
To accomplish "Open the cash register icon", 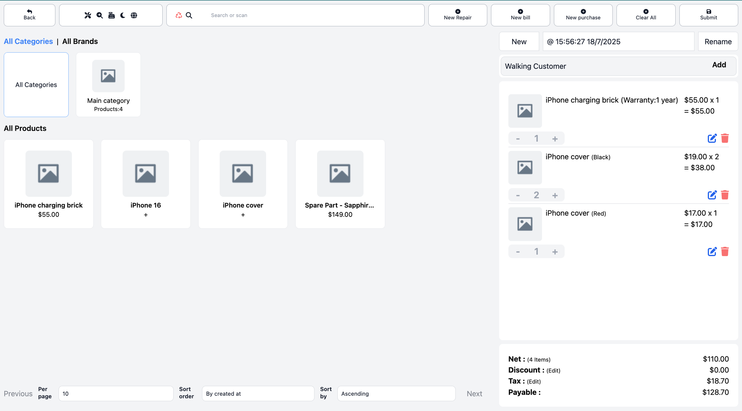I will click(x=111, y=15).
